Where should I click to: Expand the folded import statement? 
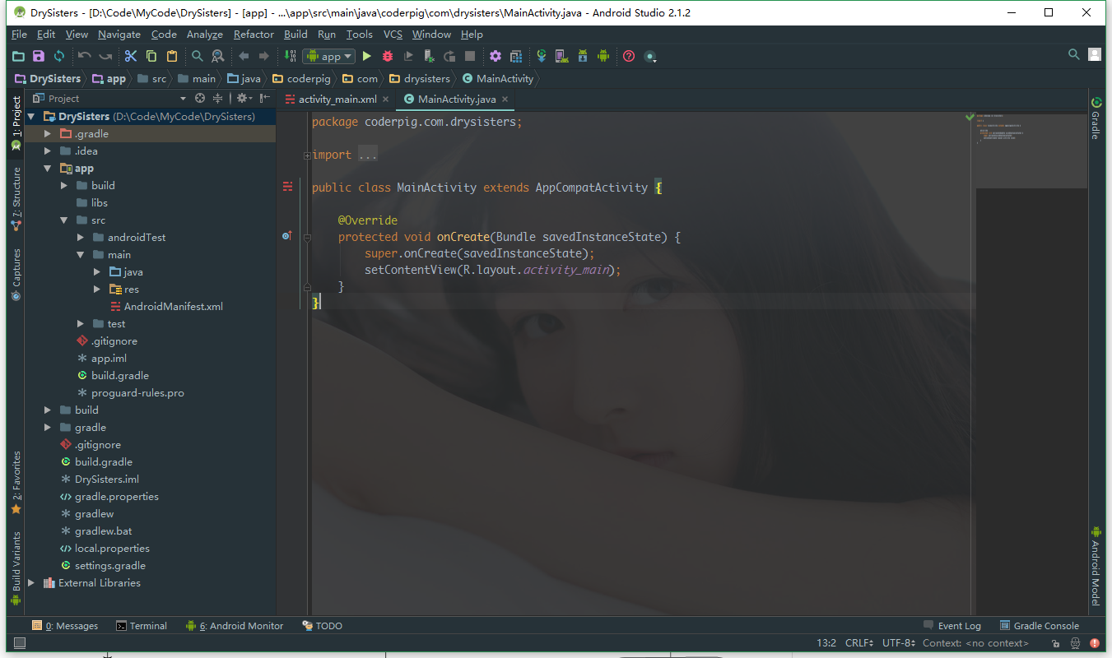(307, 155)
